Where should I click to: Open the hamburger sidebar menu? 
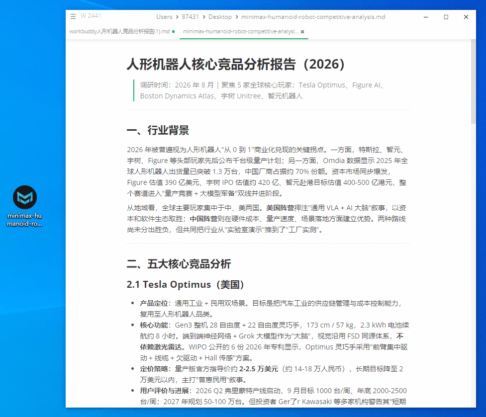click(73, 16)
